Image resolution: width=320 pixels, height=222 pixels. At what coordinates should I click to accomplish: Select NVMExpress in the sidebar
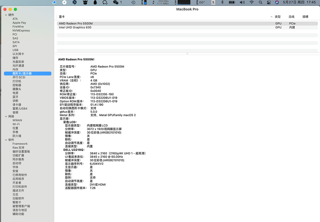point(21,30)
